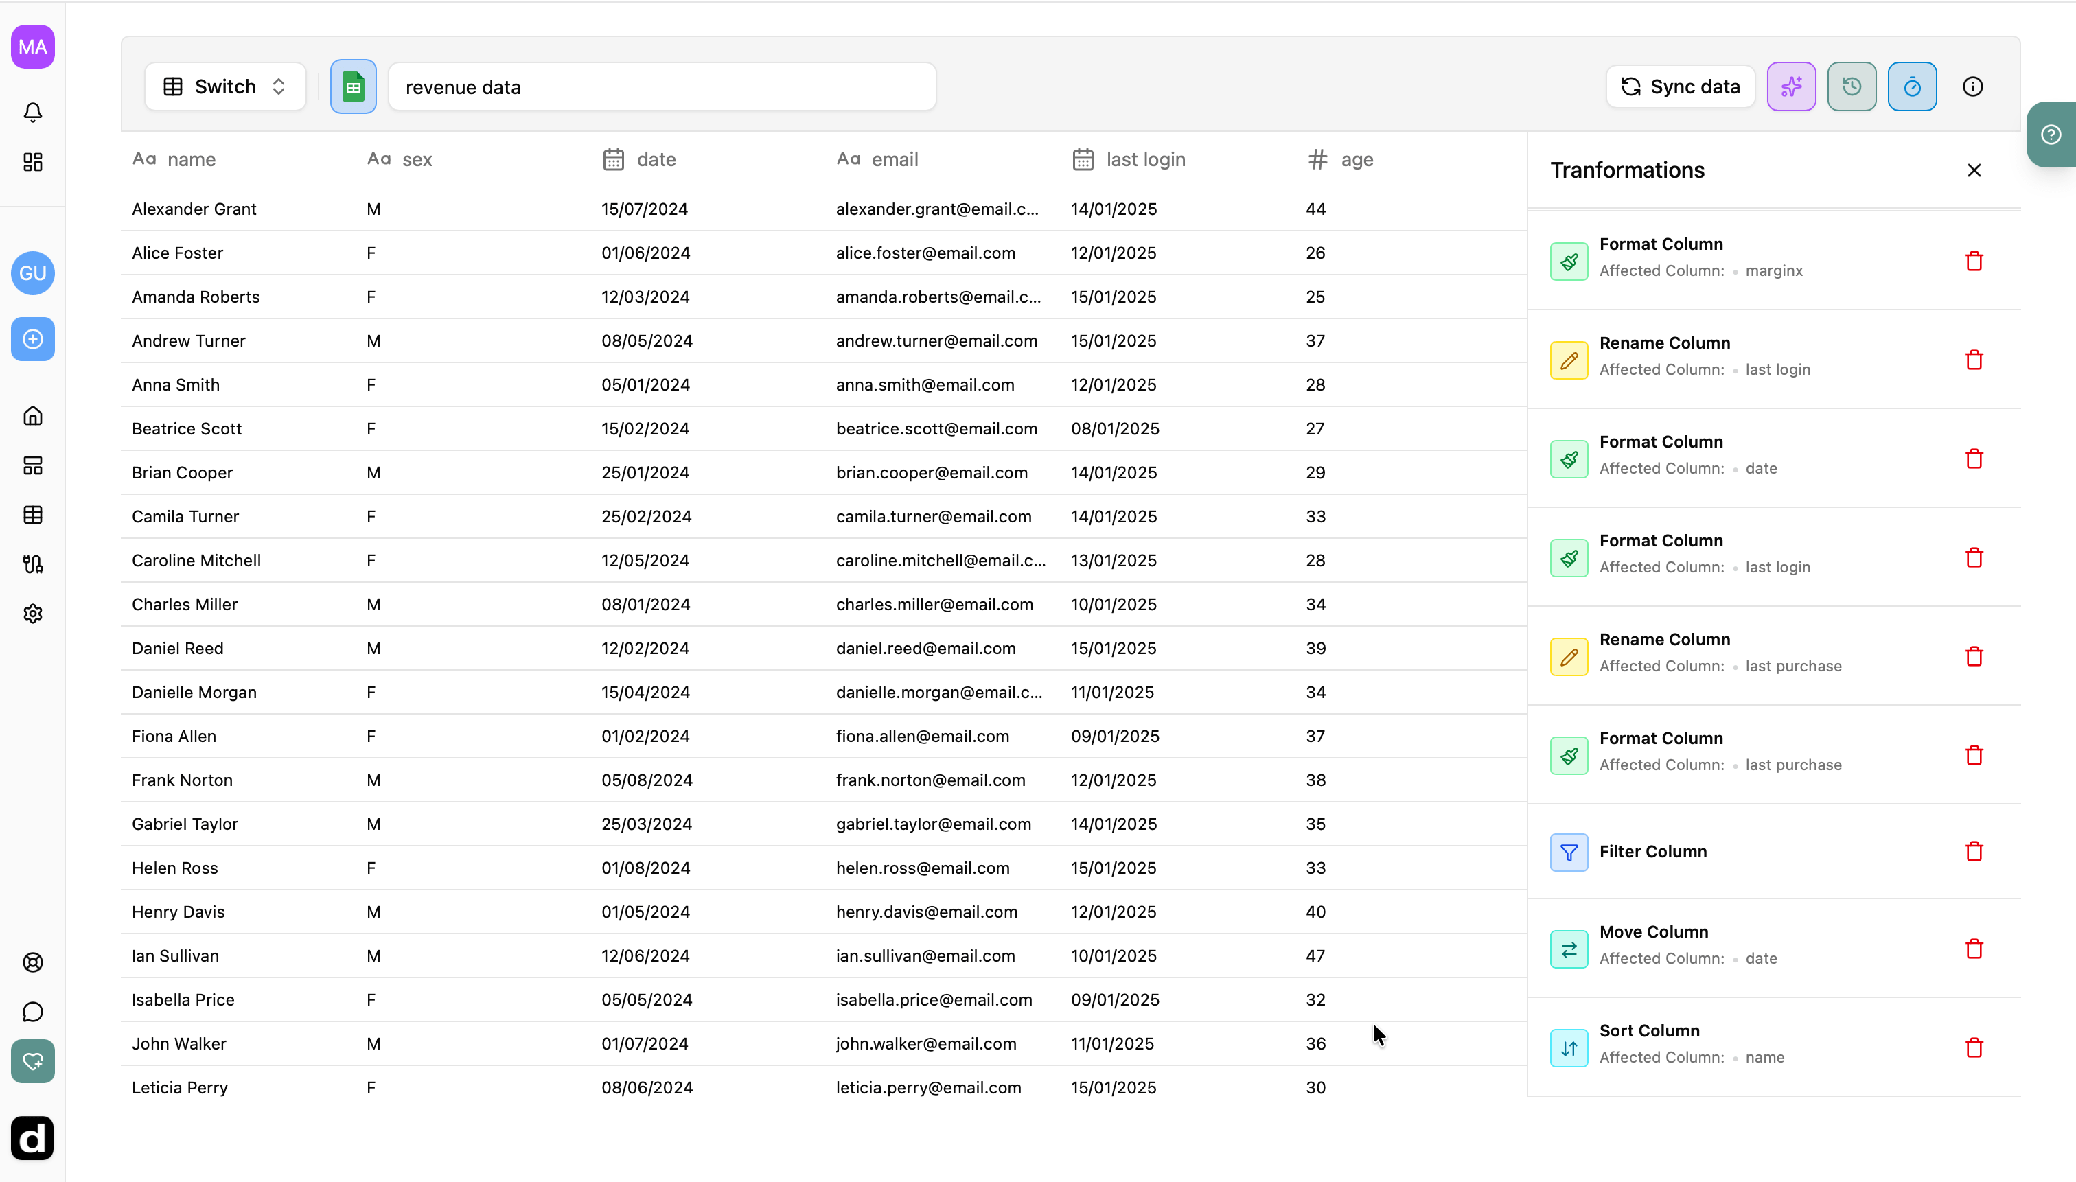
Task: Open the settings gear in sidebar
Action: (x=32, y=614)
